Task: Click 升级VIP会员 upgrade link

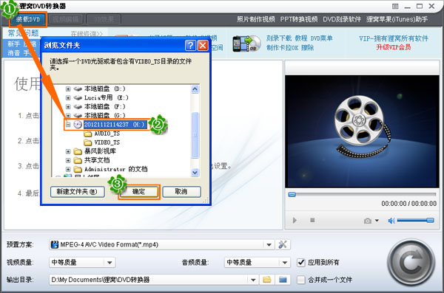Action: click(394, 47)
